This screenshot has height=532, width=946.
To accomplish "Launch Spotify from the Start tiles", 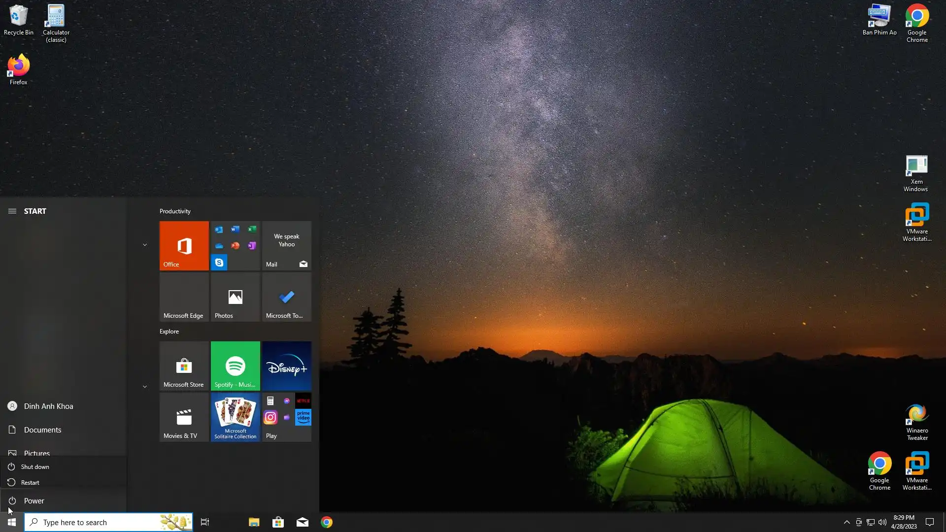I will [x=235, y=366].
